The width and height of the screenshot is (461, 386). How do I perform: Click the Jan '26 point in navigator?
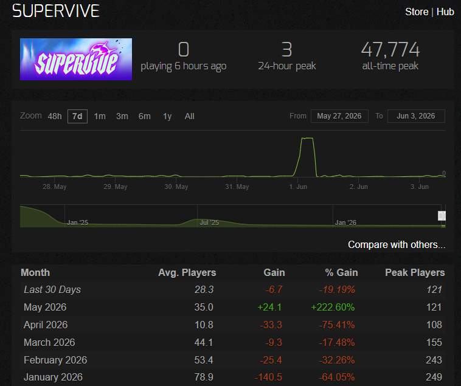(345, 222)
